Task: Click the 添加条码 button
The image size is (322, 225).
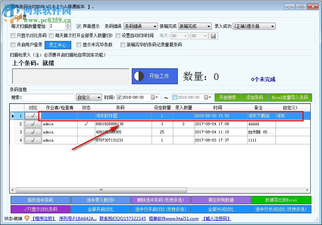Action: tap(255, 97)
